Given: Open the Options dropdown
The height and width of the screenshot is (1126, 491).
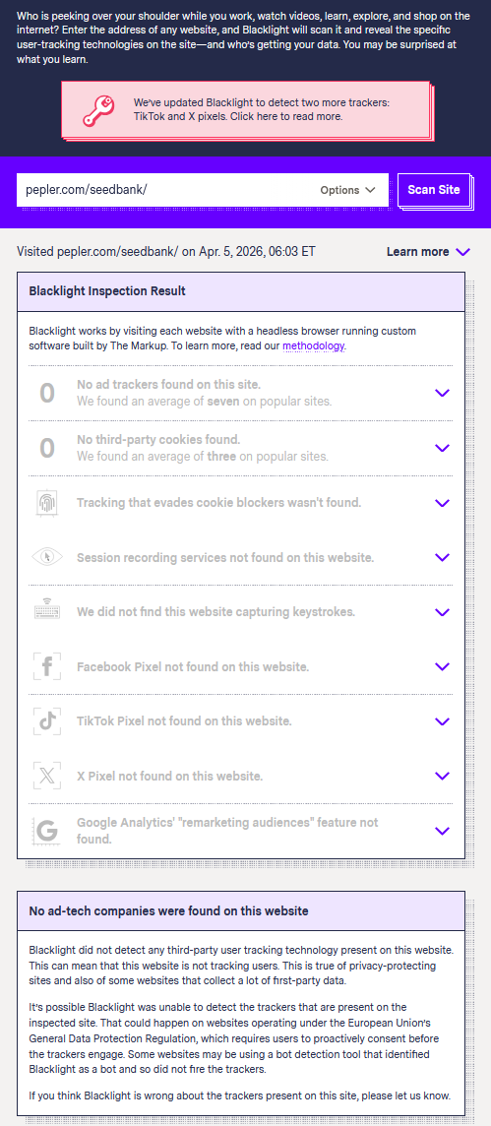Looking at the screenshot, I should click(348, 190).
